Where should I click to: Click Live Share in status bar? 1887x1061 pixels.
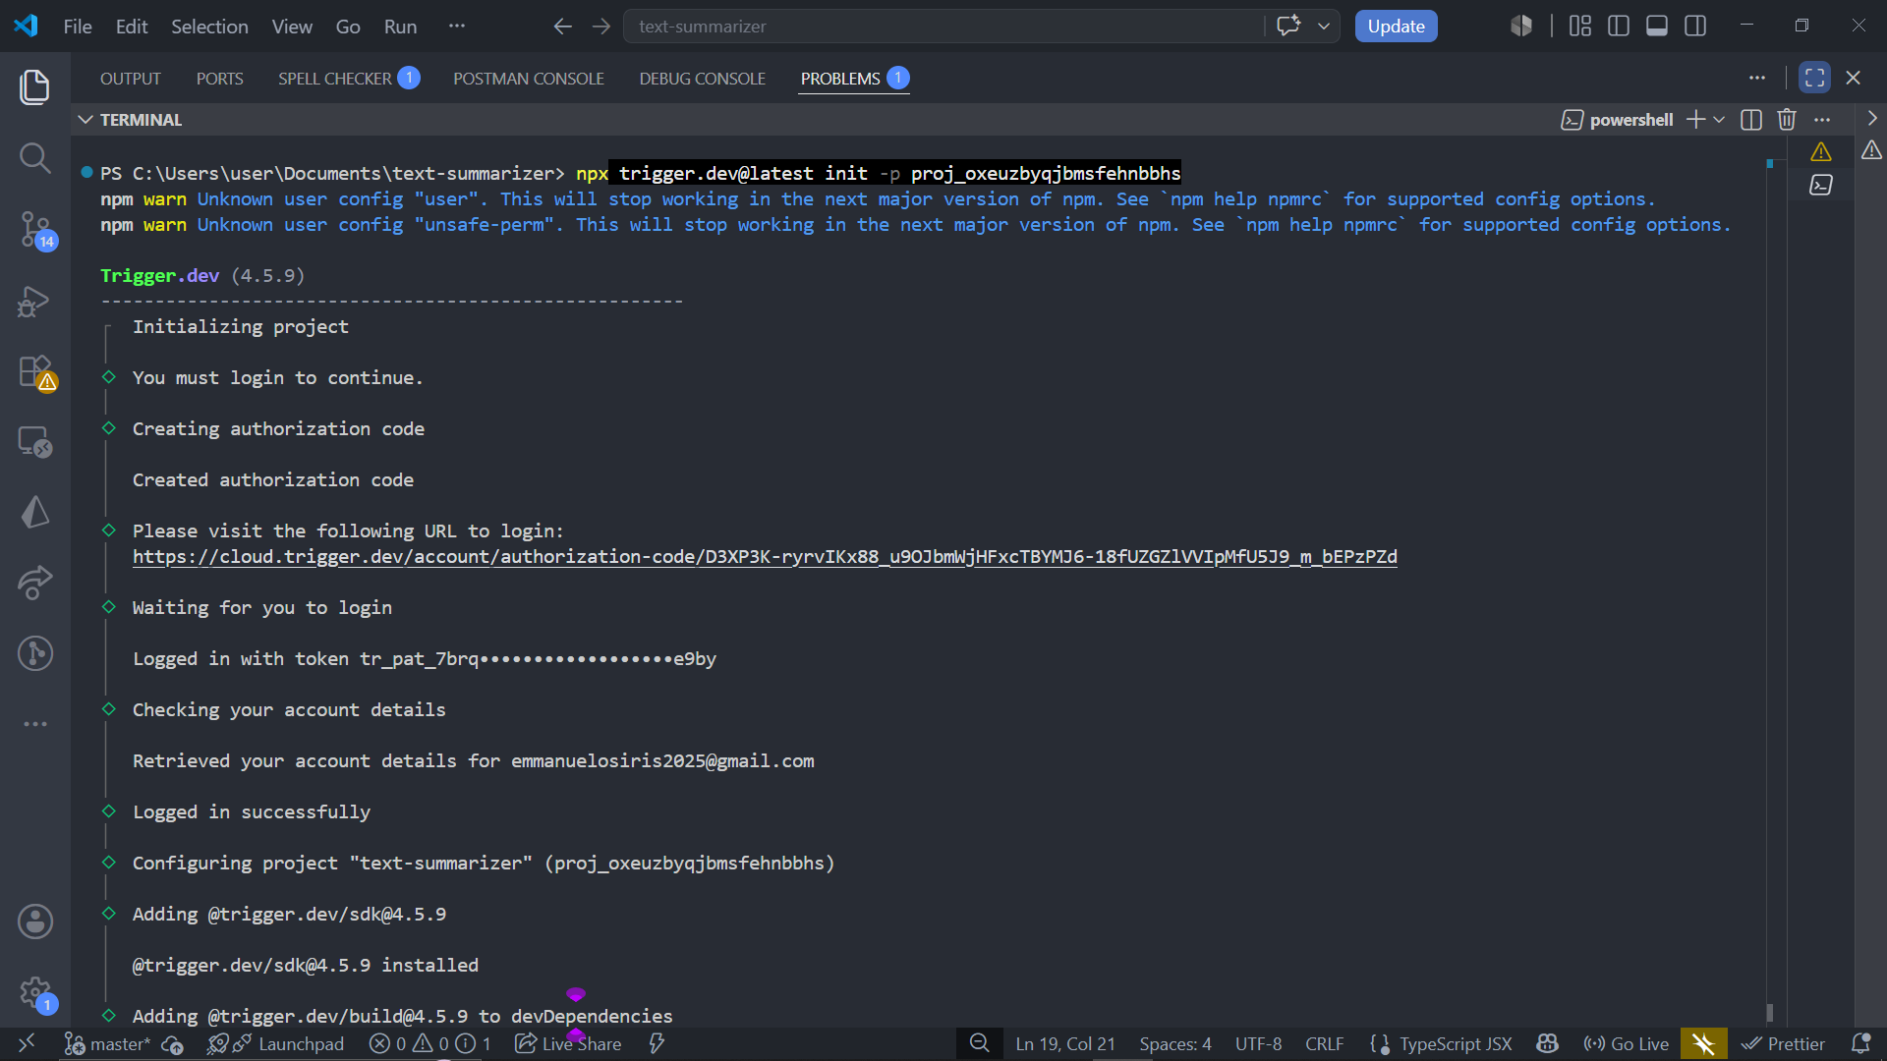pos(569,1044)
